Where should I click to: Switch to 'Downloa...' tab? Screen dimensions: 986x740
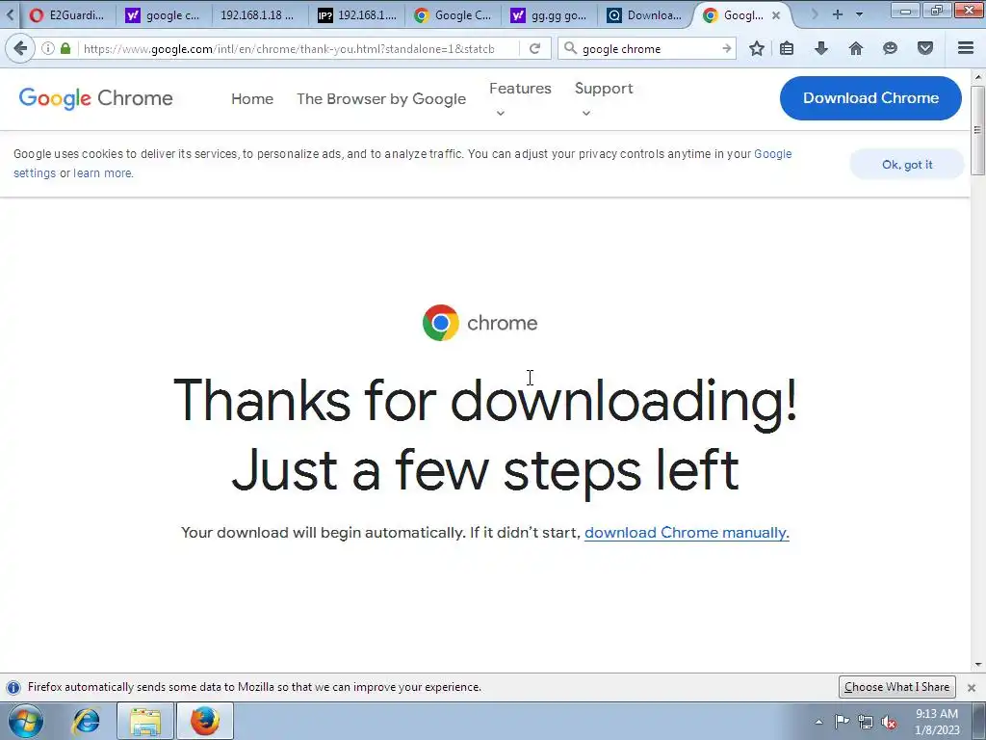click(646, 15)
